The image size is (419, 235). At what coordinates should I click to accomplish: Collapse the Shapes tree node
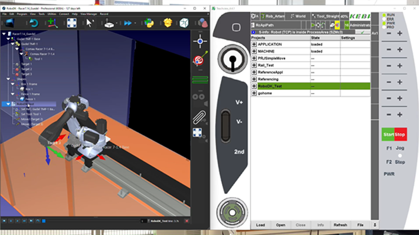click(x=8, y=79)
